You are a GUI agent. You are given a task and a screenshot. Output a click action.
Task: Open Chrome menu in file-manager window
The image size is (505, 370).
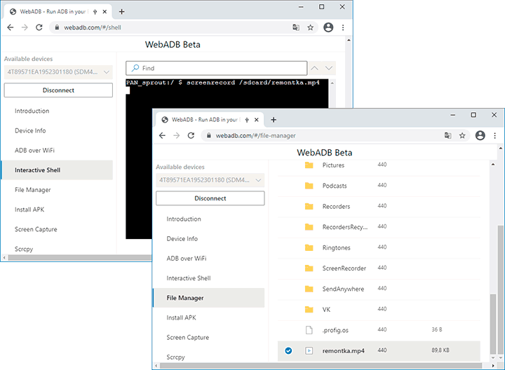(x=495, y=135)
